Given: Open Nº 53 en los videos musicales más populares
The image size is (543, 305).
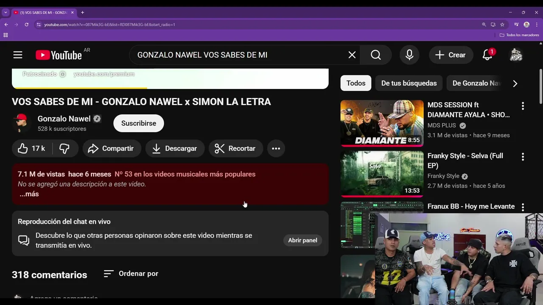Looking at the screenshot, I should (185, 174).
